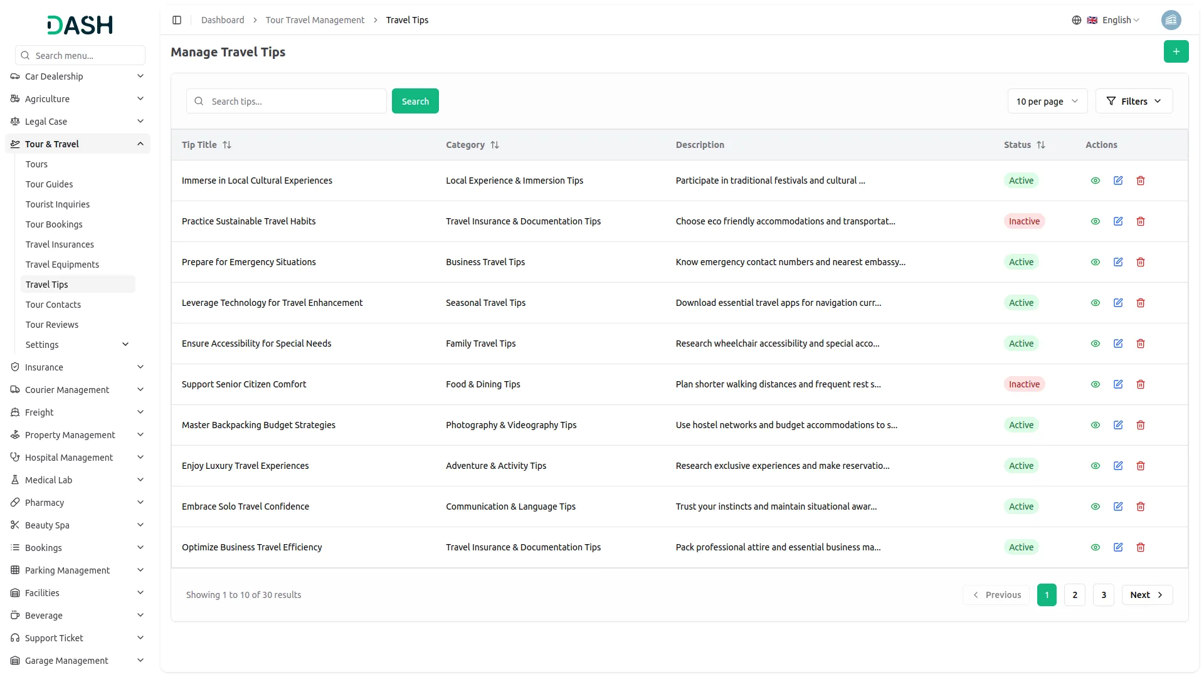Focus the Search tips input field
The width and height of the screenshot is (1204, 677).
[x=295, y=101]
